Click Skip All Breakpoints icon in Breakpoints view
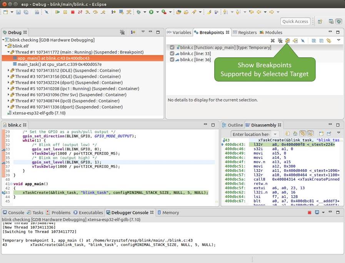This screenshot has width=345, height=263. click(x=303, y=41)
